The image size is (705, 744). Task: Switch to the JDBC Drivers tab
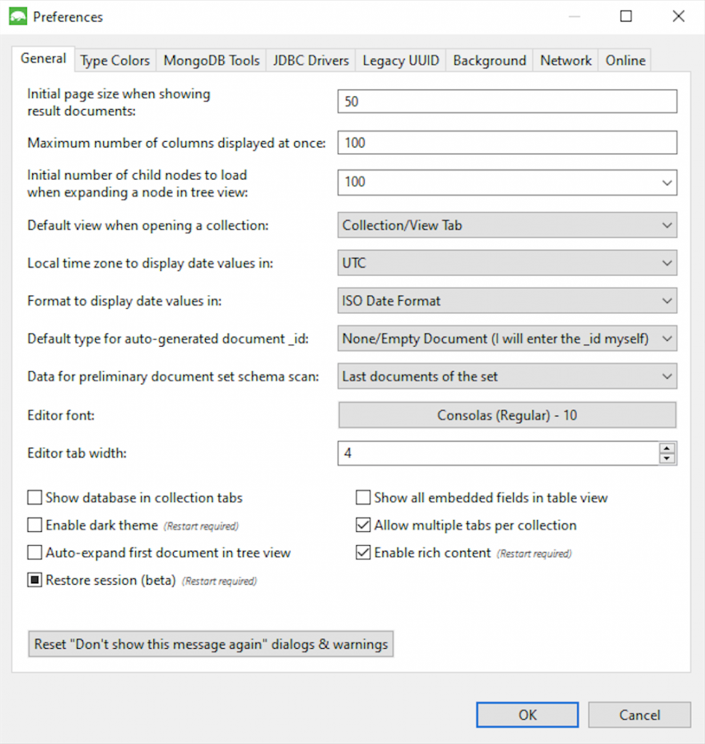coord(311,60)
